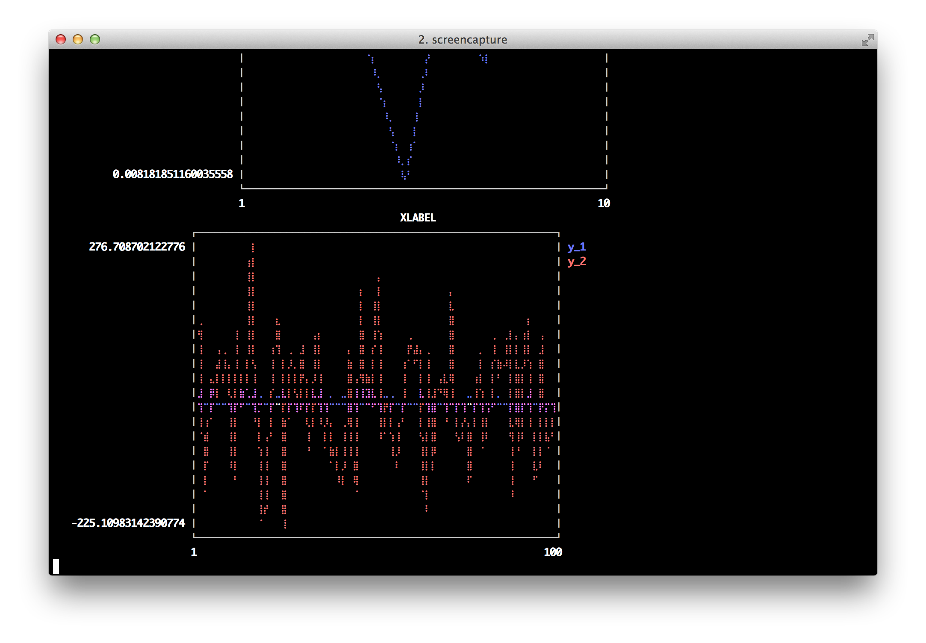Enter fullscreen using the diagonal arrows icon
This screenshot has height=643, width=926.
point(867,40)
